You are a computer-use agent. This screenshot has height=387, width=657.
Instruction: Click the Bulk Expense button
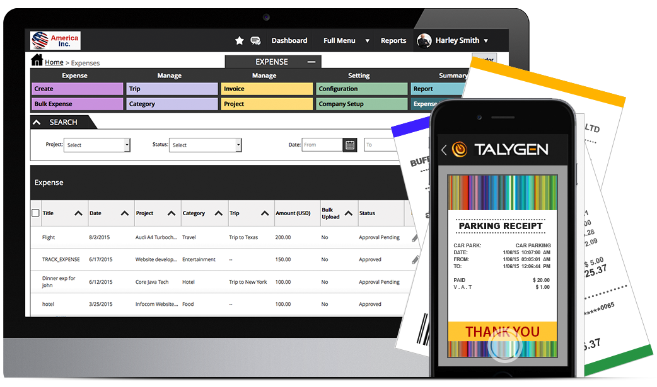pos(78,104)
